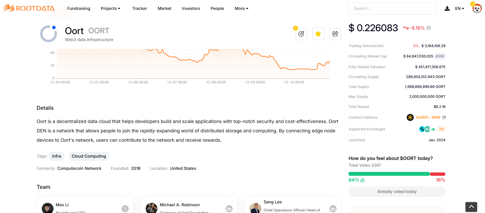Screen dimensions: 485x213
Task: Open the EN language selector
Action: pos(459,9)
